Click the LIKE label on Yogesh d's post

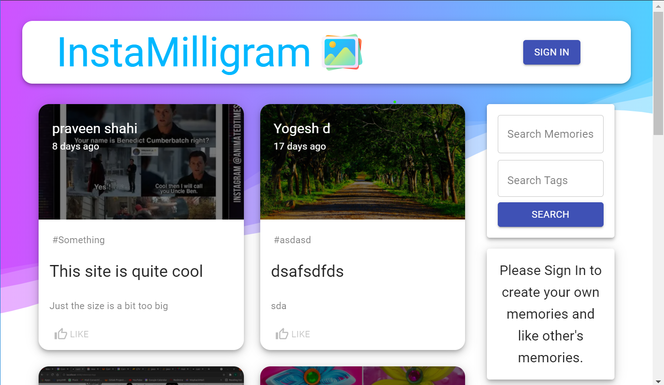point(301,334)
